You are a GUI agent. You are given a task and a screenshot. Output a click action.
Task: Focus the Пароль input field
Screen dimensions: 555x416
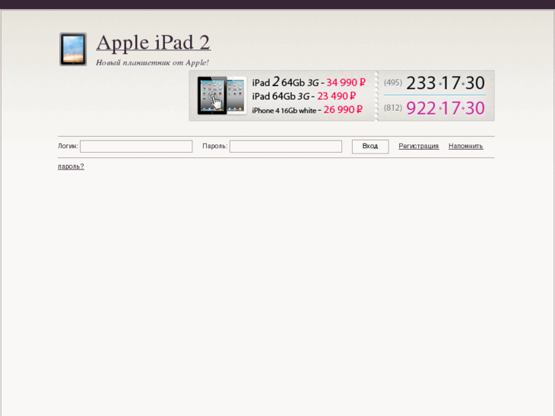click(286, 147)
